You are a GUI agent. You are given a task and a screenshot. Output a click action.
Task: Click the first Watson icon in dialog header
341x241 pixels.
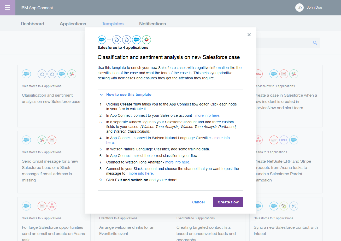(117, 40)
